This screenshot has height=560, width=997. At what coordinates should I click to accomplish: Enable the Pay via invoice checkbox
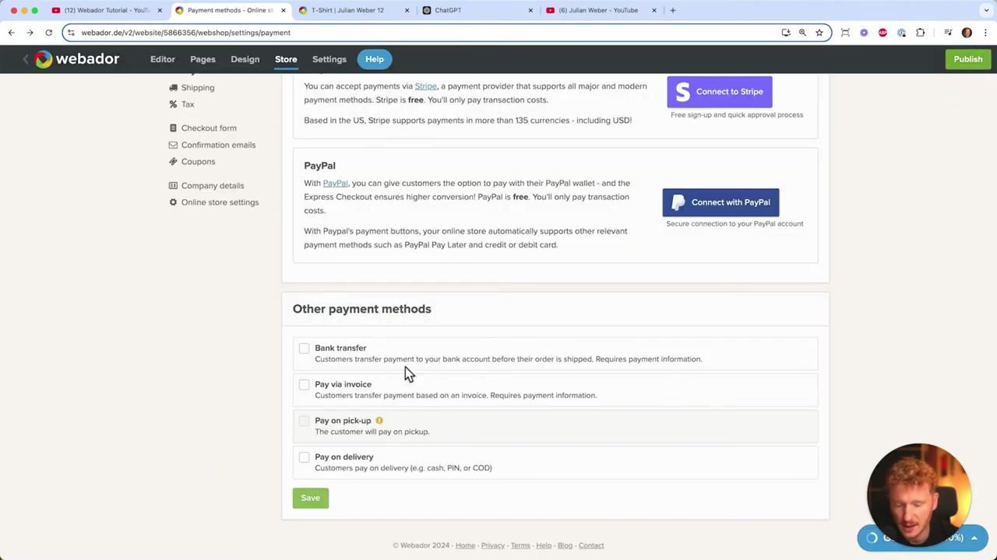(x=304, y=385)
